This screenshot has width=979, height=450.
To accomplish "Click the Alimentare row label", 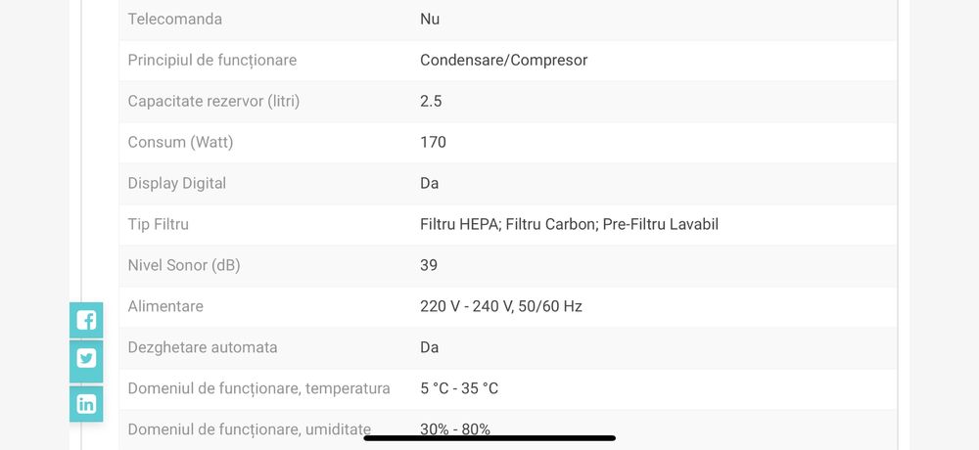I will [165, 306].
